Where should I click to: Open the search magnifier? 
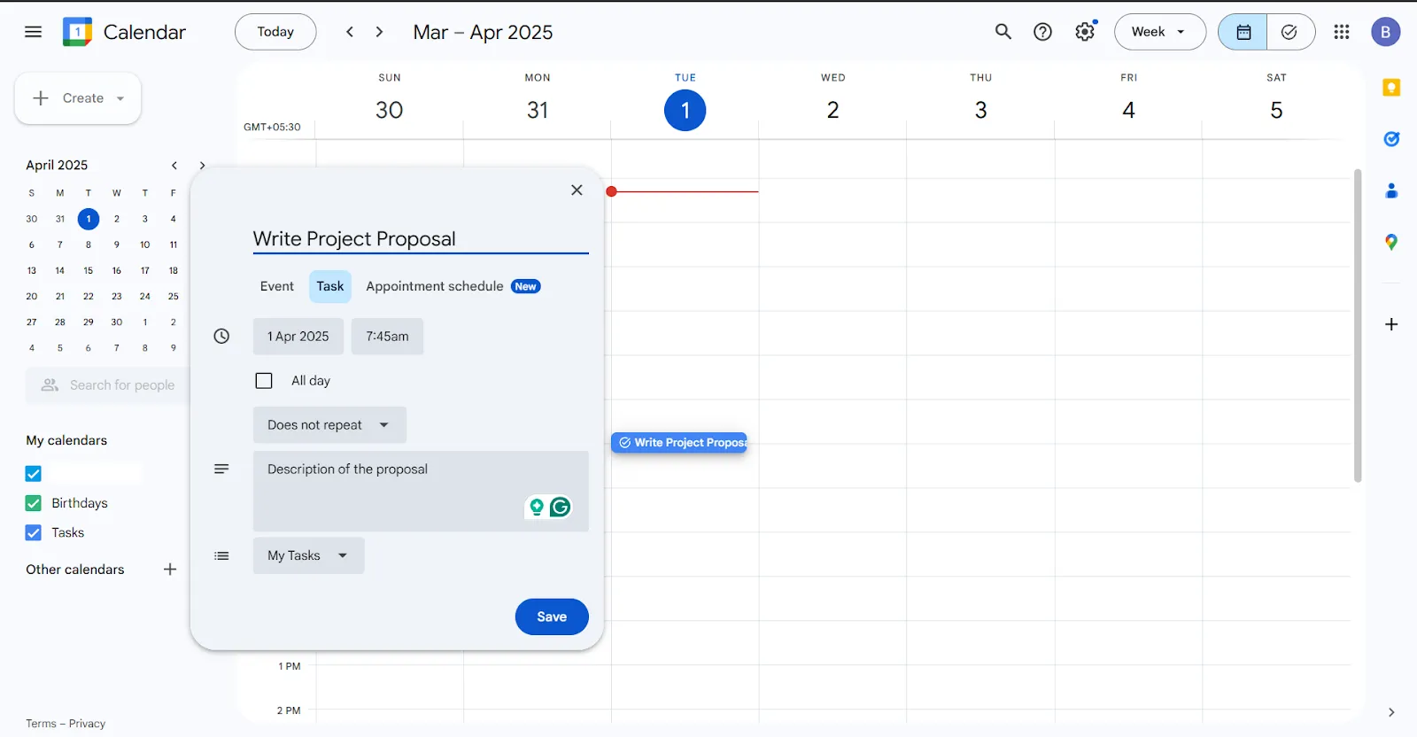tap(1003, 32)
